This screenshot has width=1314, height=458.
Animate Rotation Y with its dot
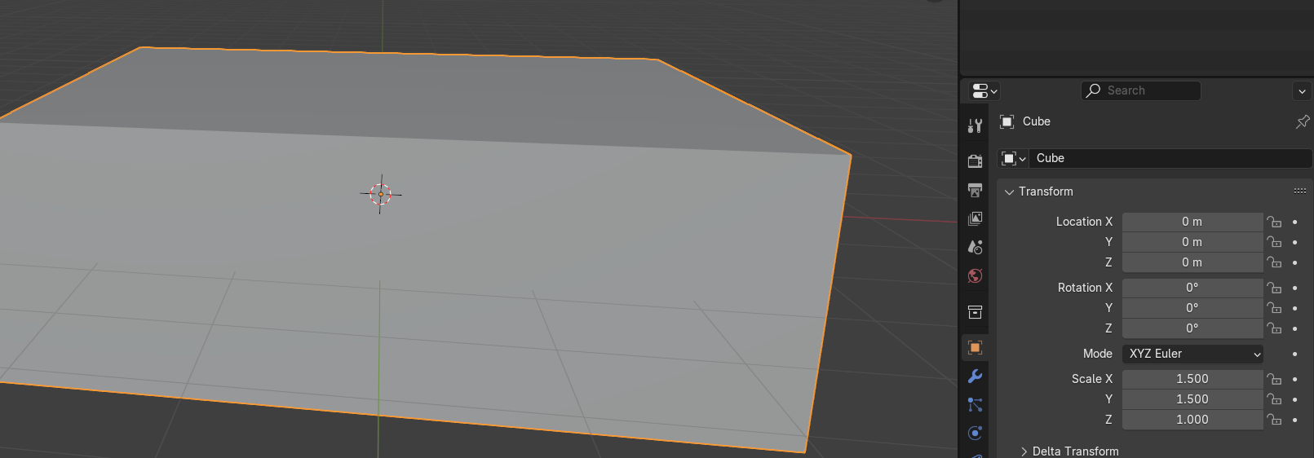point(1294,308)
